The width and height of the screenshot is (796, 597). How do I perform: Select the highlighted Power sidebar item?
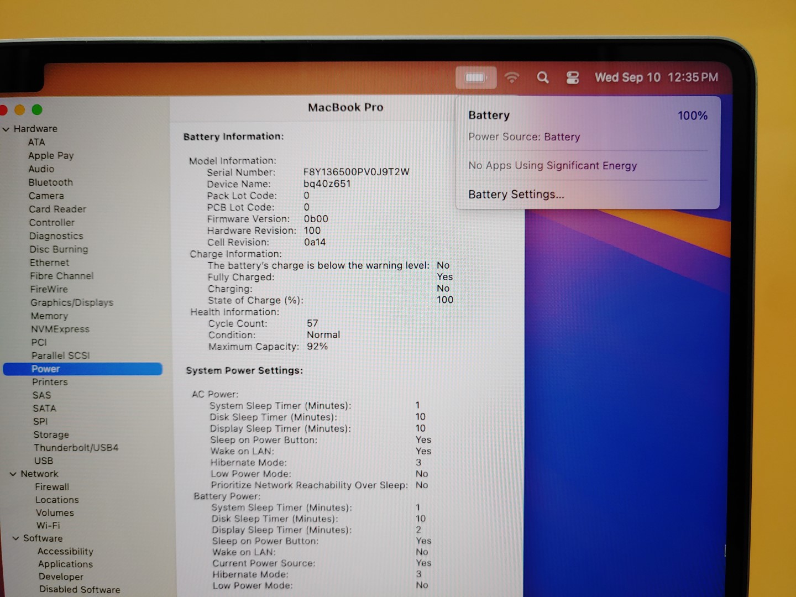pyautogui.click(x=45, y=369)
